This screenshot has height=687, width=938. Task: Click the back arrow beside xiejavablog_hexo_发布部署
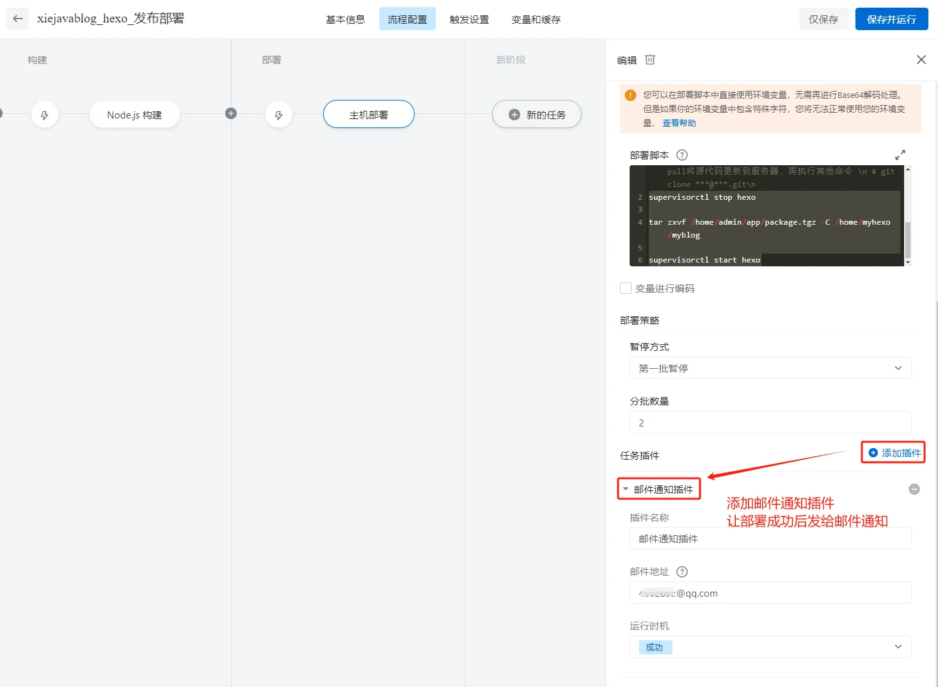[17, 19]
